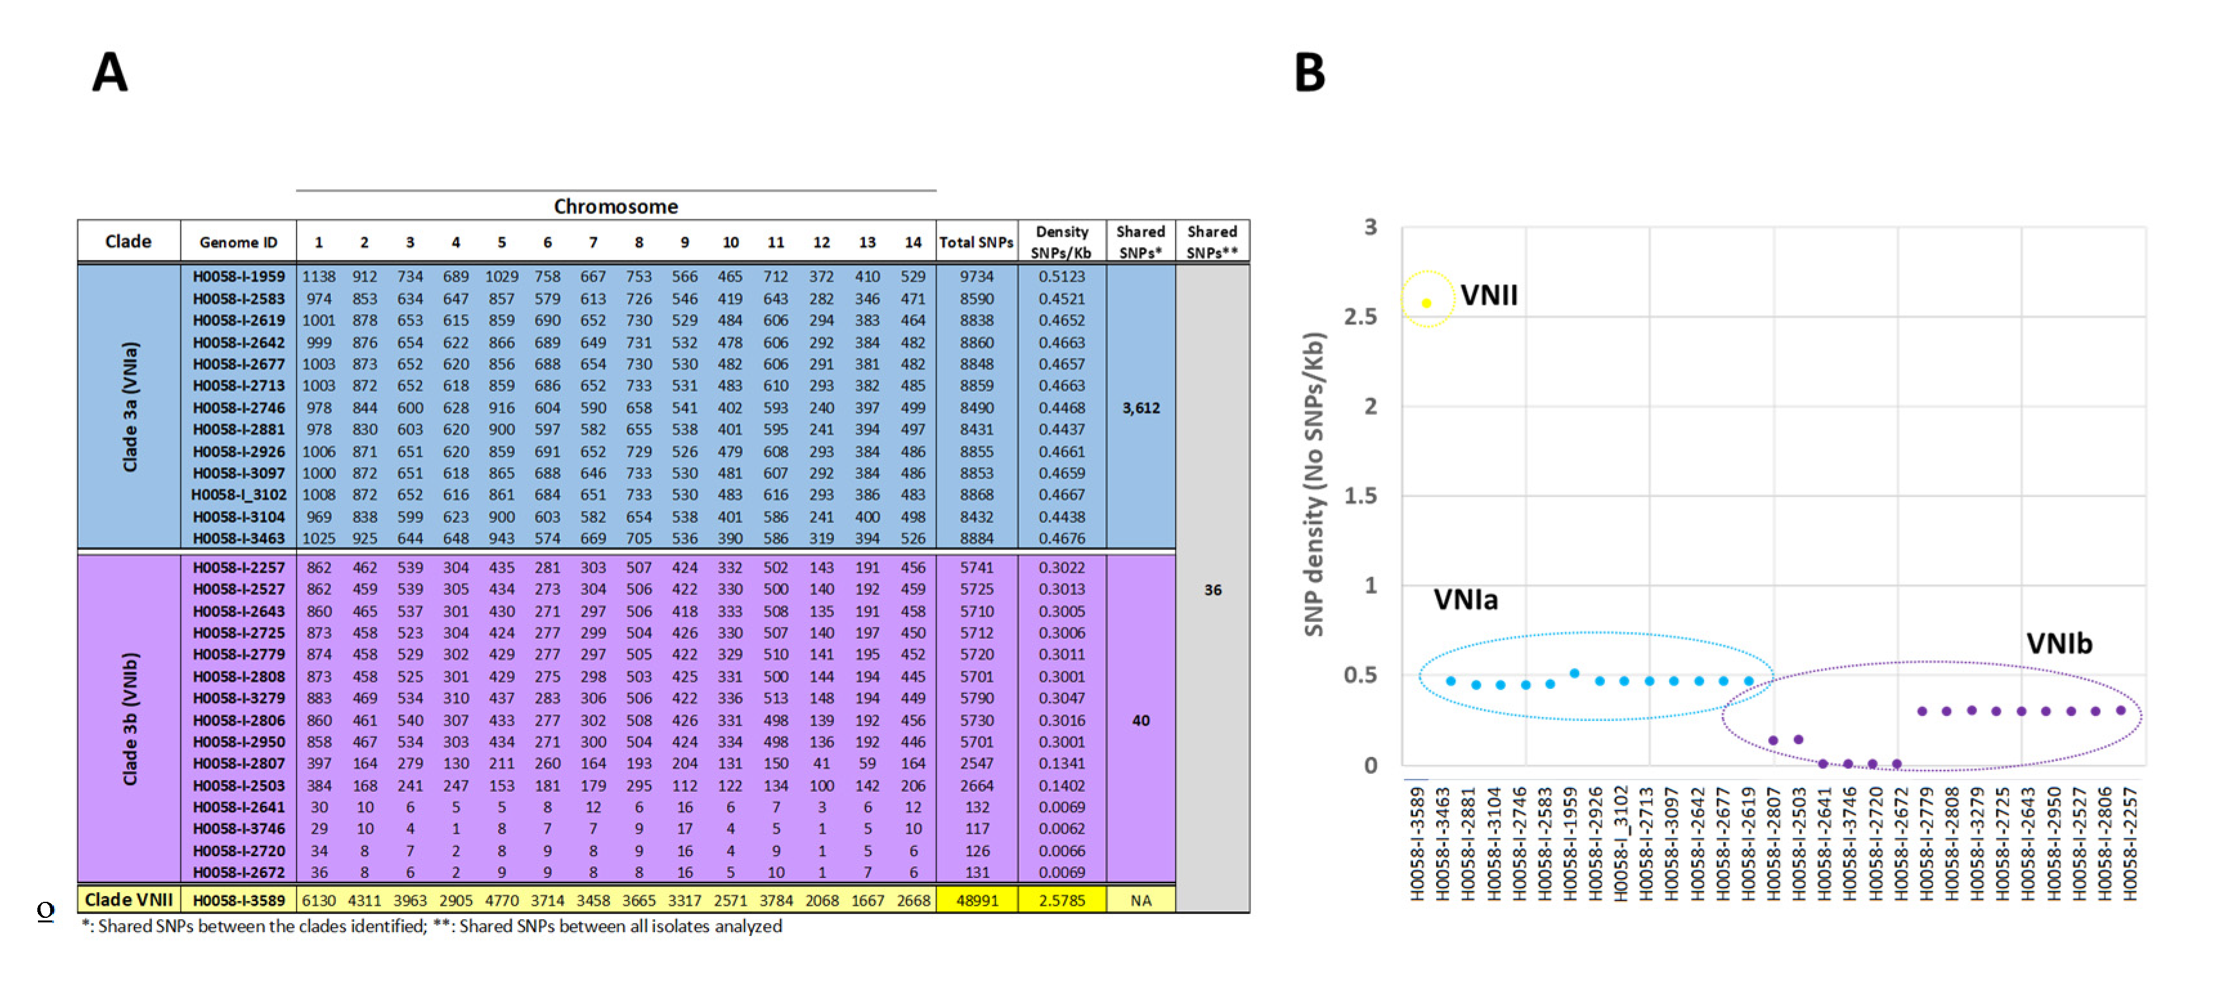Viewport: 2216px width, 988px height.
Task: Click the Total SNPs column header
Action: tap(975, 242)
